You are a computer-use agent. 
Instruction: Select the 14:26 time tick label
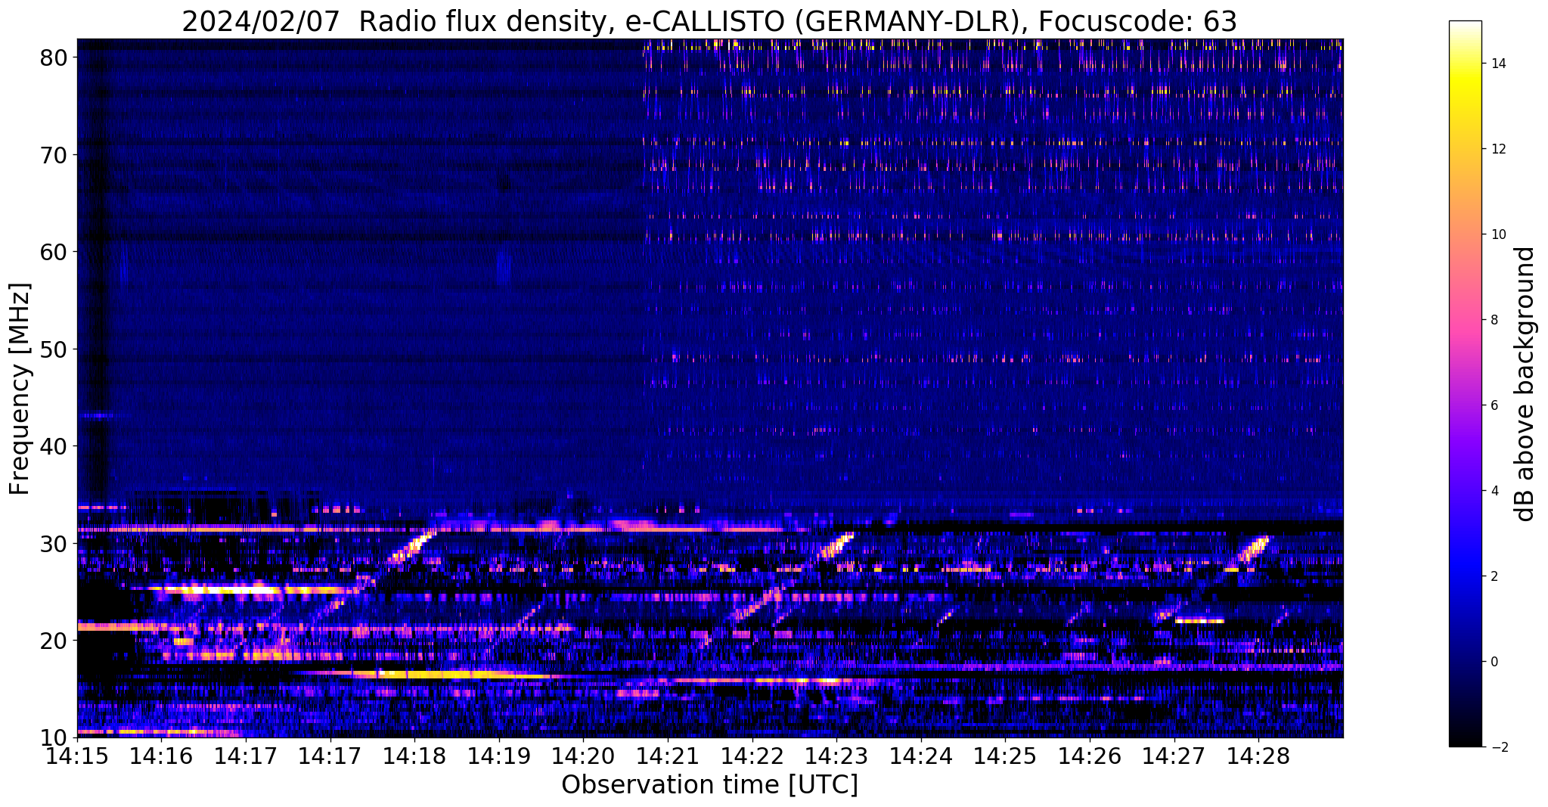tap(1090, 756)
